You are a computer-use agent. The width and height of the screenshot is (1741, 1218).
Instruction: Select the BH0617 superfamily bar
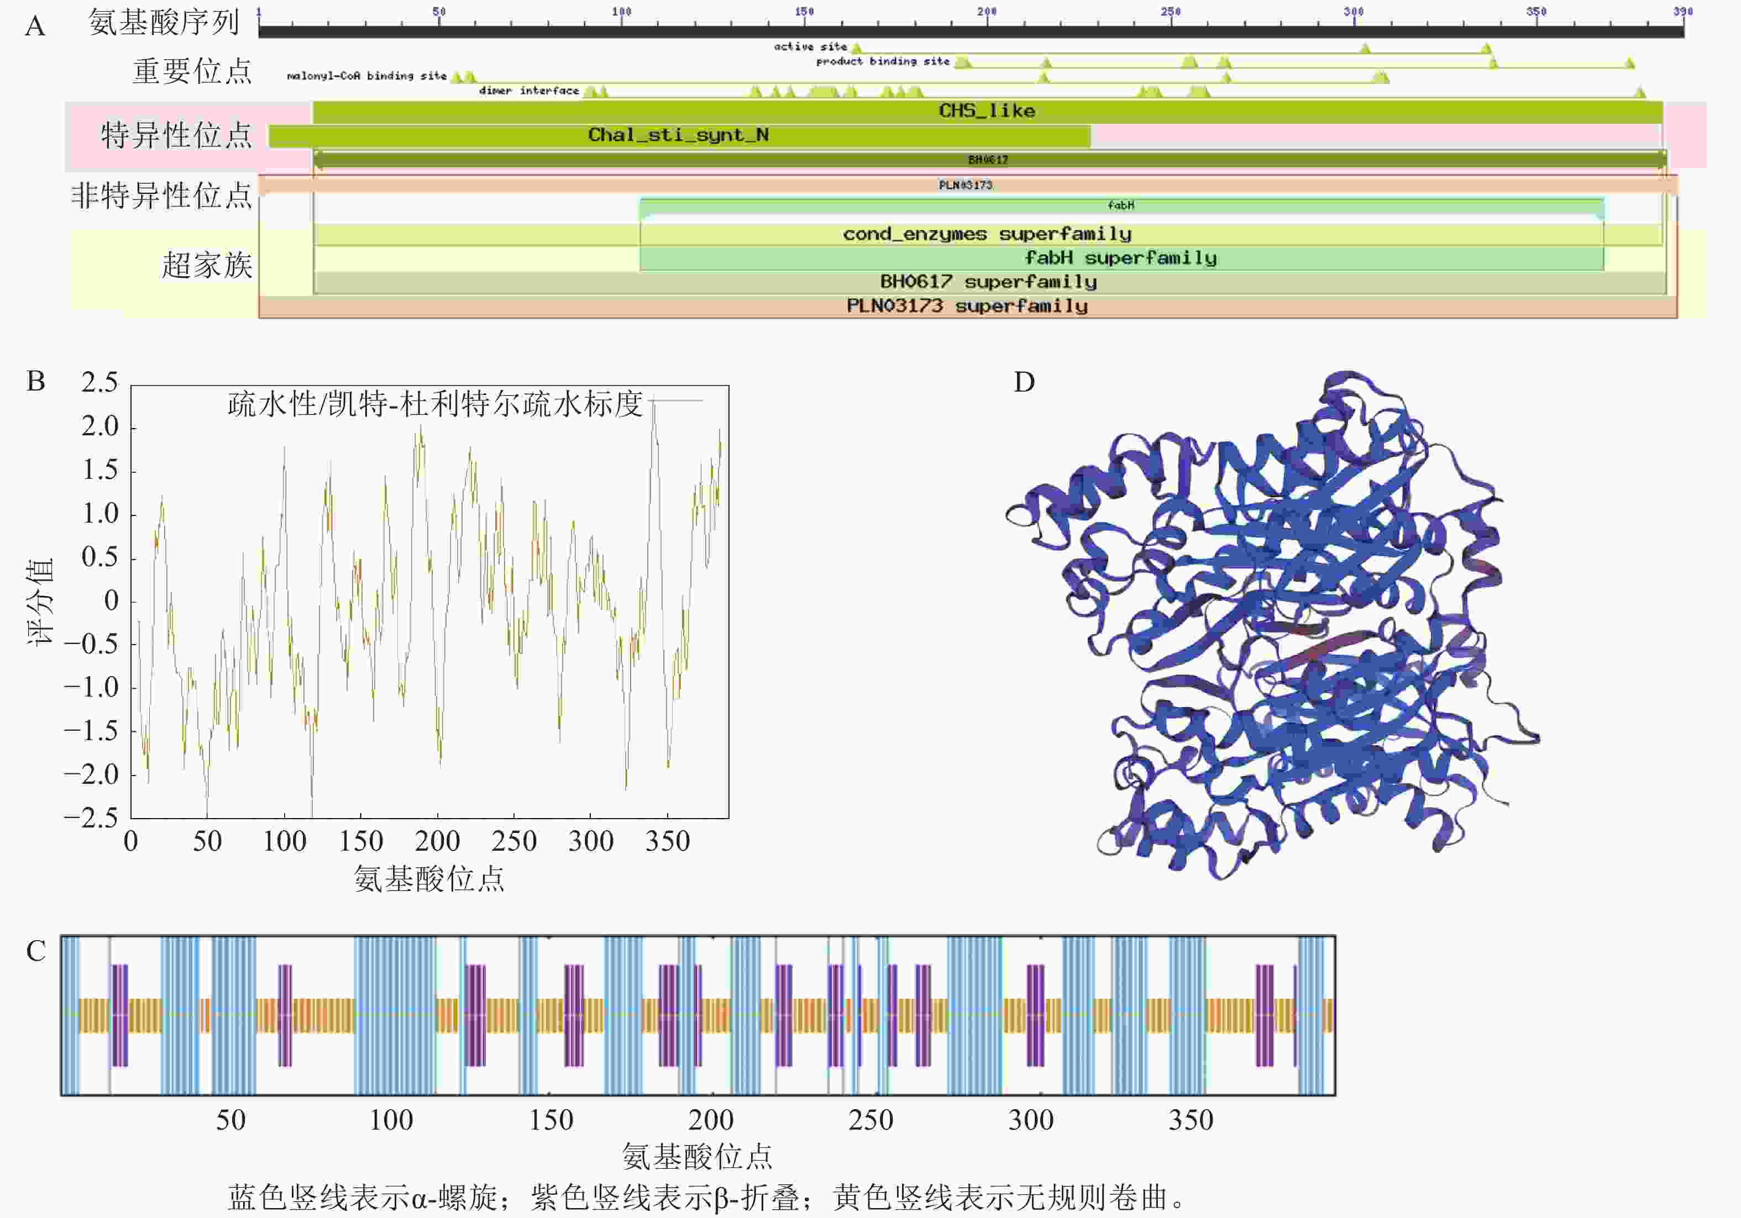coord(988,282)
